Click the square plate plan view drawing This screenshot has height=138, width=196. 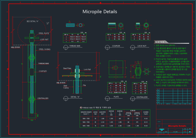116,68
